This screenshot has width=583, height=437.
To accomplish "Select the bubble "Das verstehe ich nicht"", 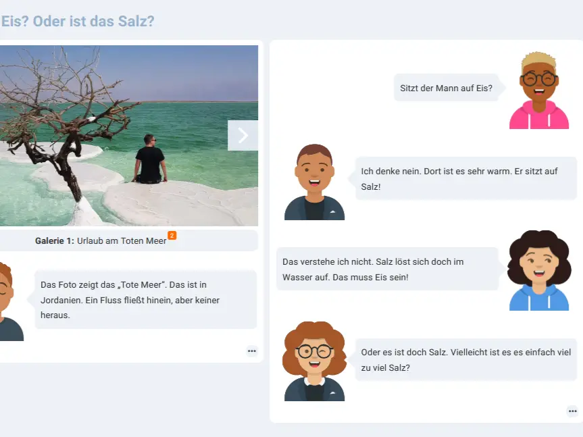I will [387, 269].
